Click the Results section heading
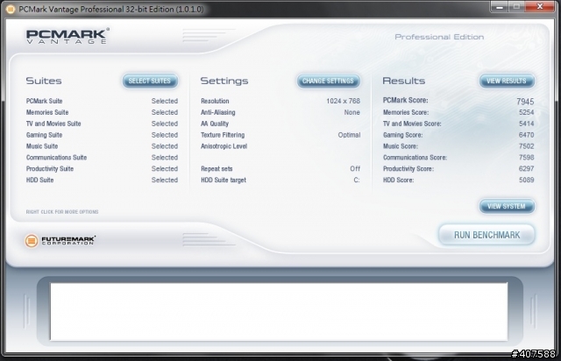561x361 pixels. pyautogui.click(x=404, y=81)
